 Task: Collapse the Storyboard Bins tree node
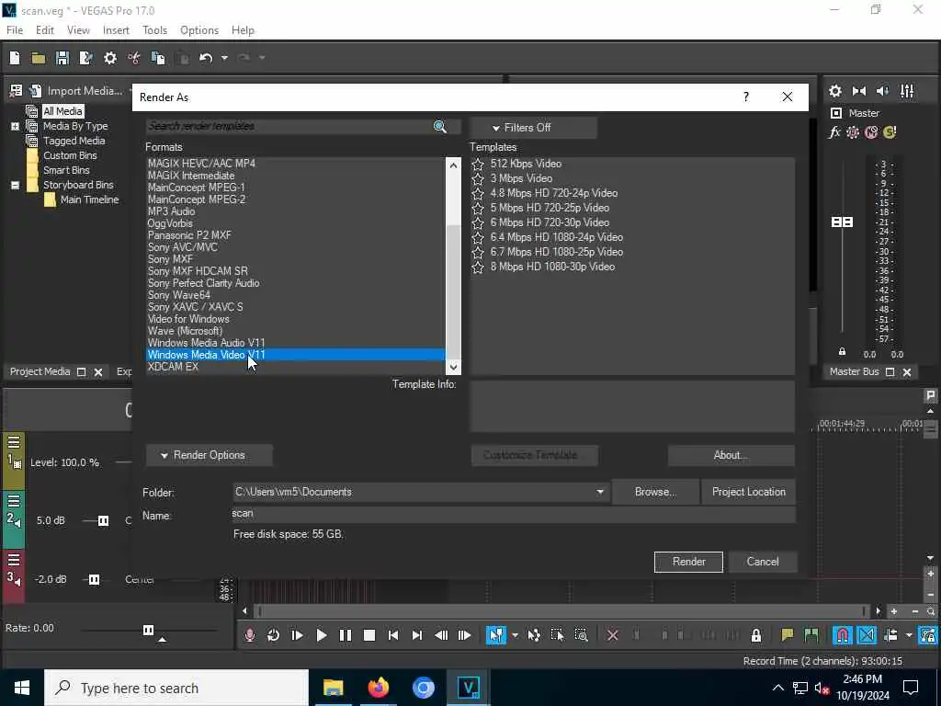pyautogui.click(x=15, y=185)
